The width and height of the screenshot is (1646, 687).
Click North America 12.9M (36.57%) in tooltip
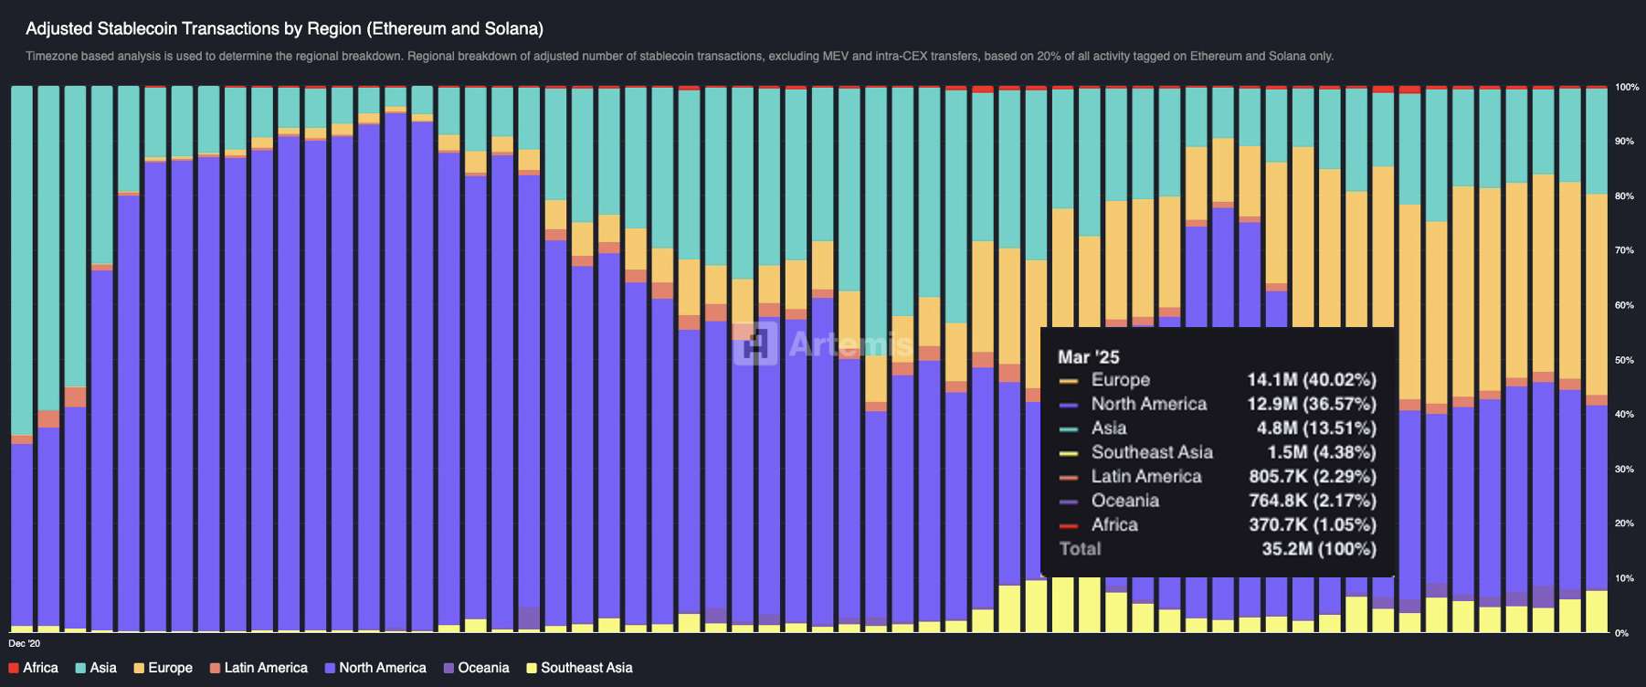pyautogui.click(x=1218, y=404)
